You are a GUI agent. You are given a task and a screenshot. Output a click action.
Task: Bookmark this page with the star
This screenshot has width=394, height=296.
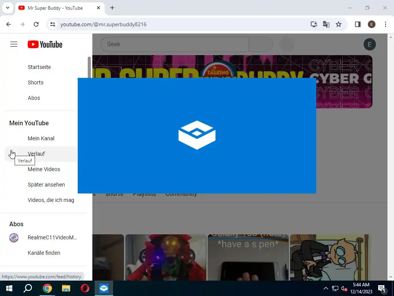[339, 24]
